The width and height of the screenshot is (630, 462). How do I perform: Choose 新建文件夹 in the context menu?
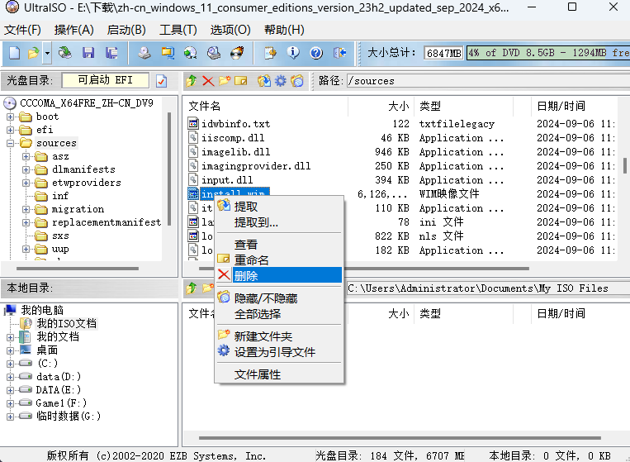279,336
